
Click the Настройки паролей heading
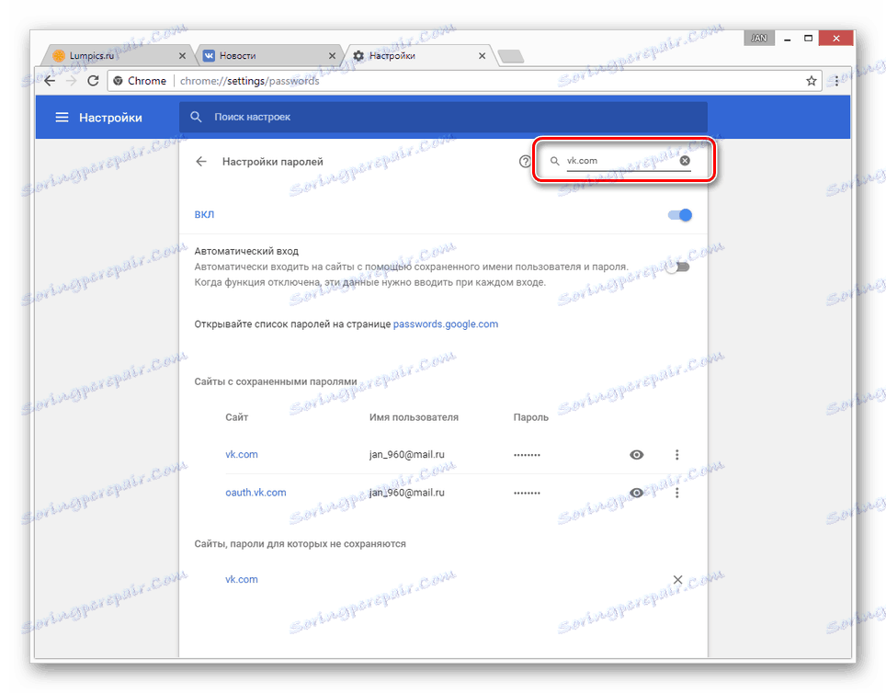click(272, 162)
